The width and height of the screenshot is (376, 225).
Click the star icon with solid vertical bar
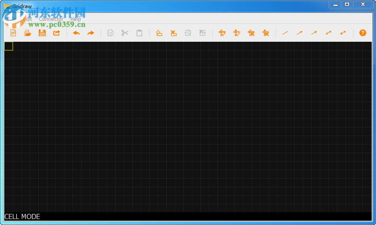click(237, 33)
